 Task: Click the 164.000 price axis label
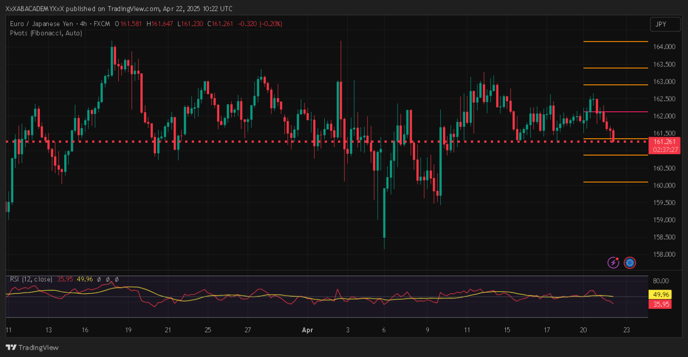tap(663, 47)
